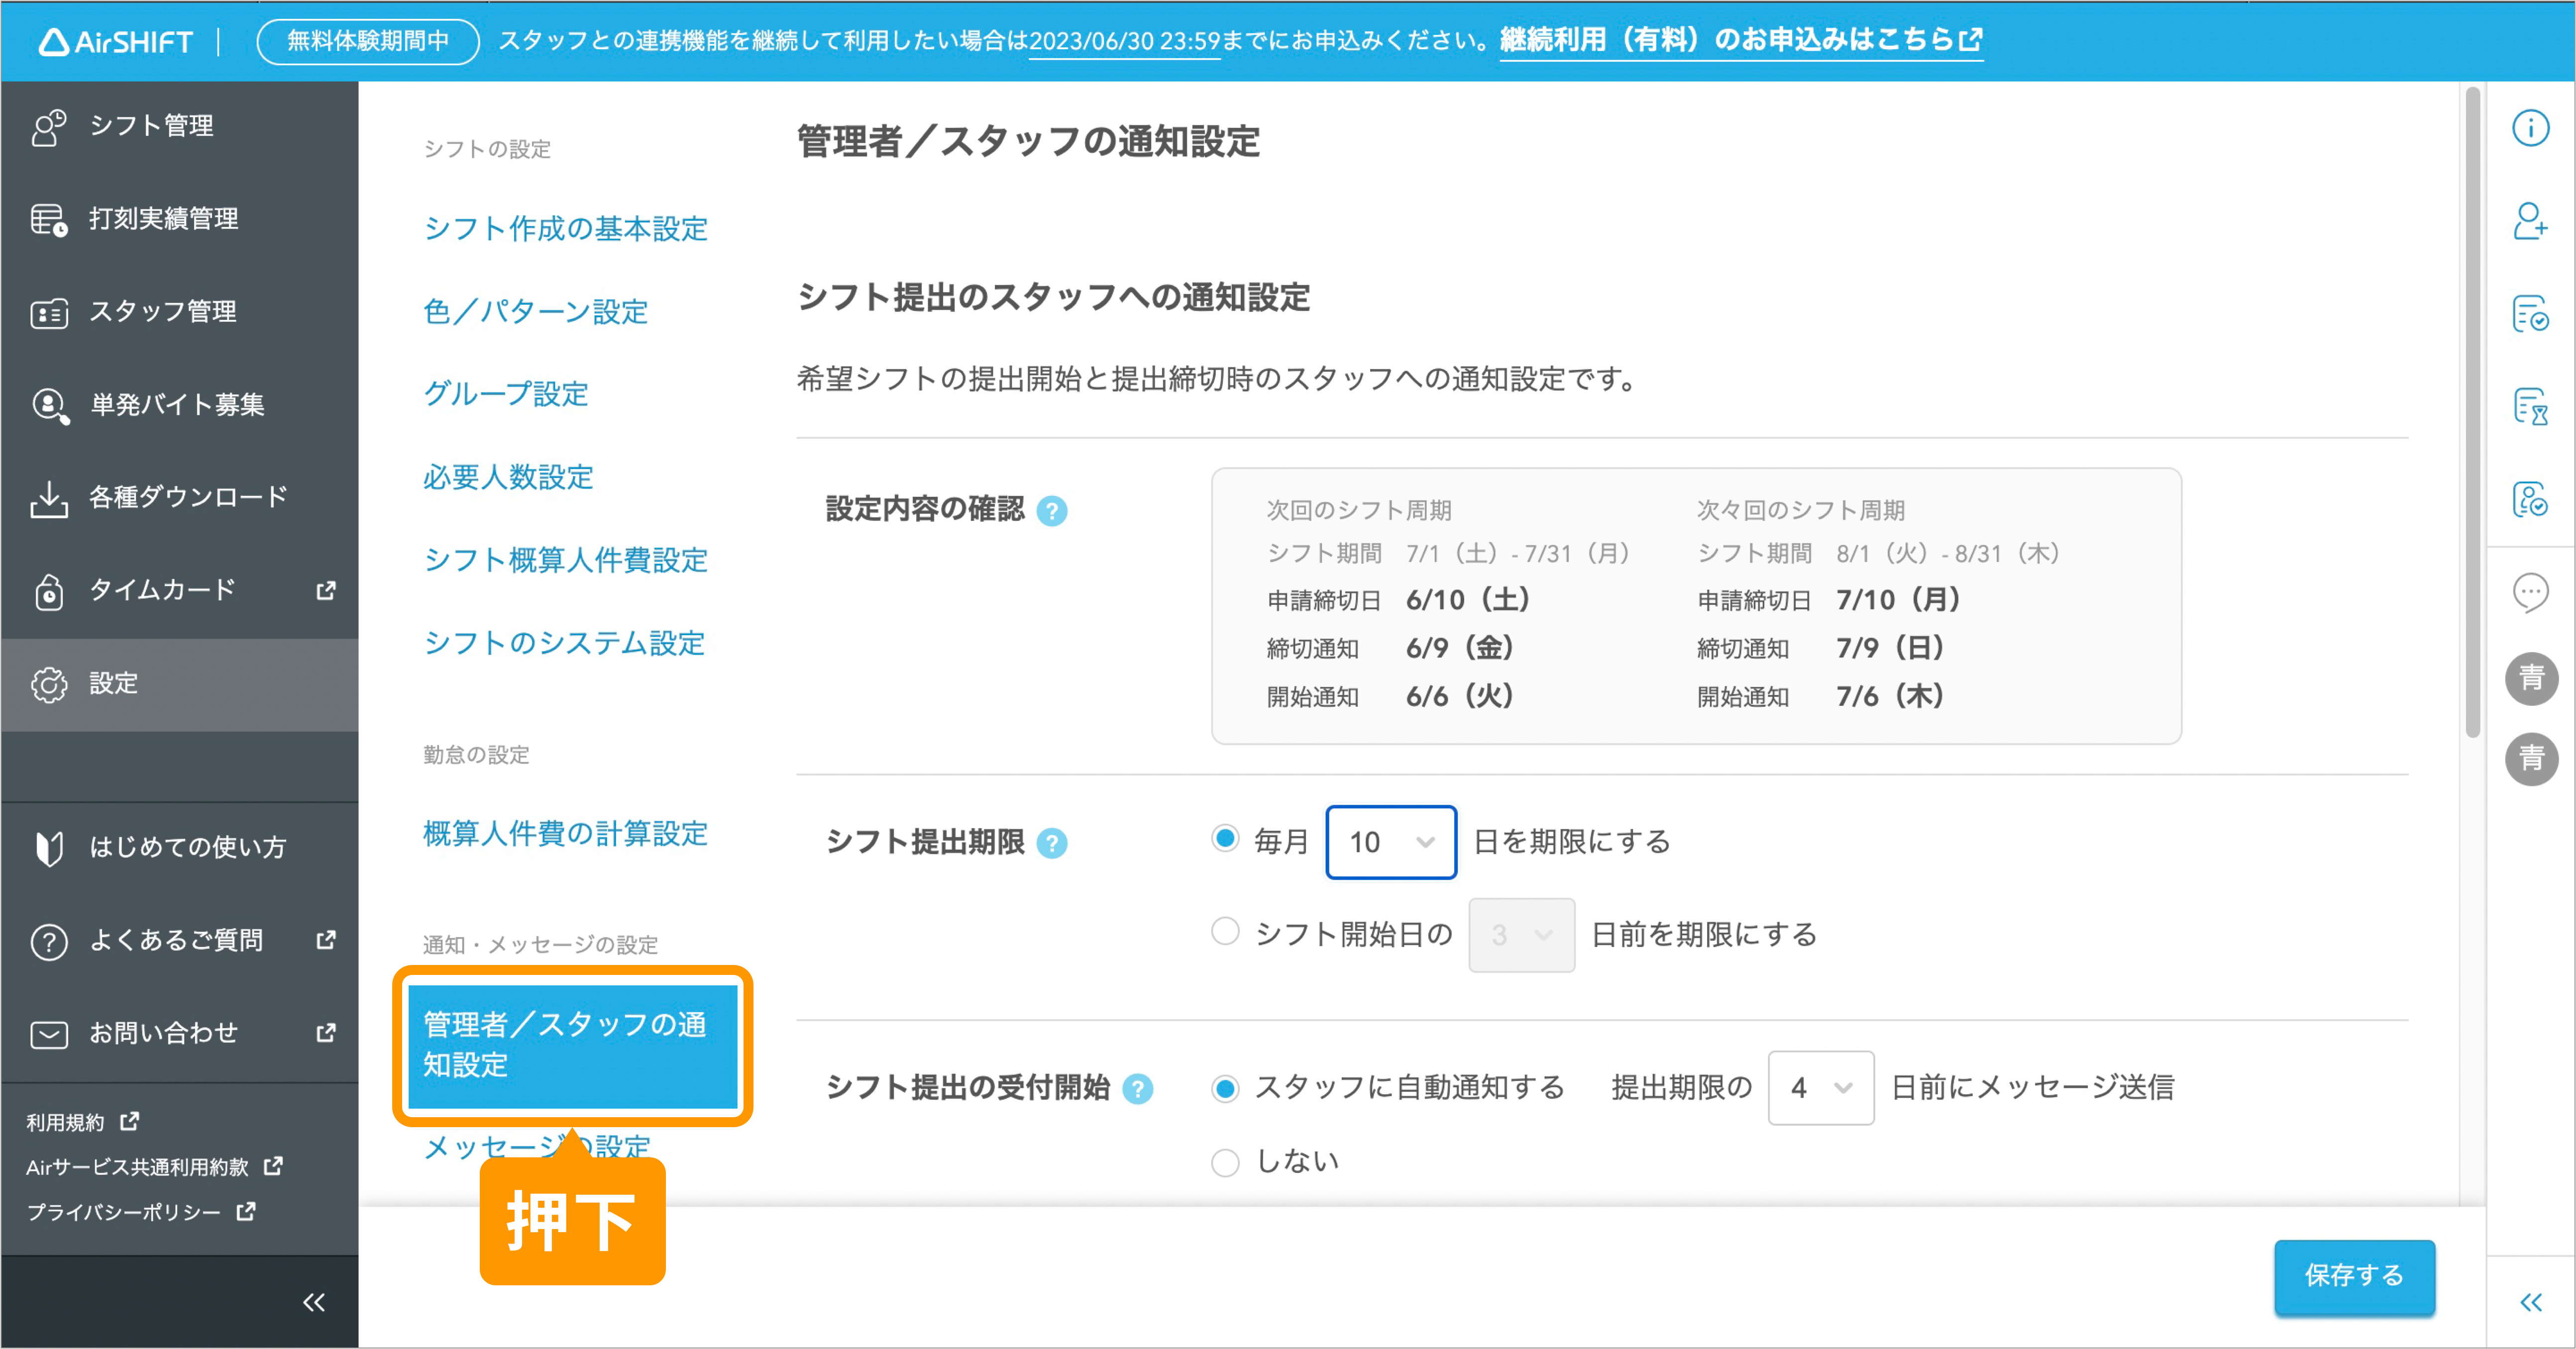This screenshot has width=2576, height=1349.
Task: Open シフト概算人件費設定
Action: coord(565,560)
